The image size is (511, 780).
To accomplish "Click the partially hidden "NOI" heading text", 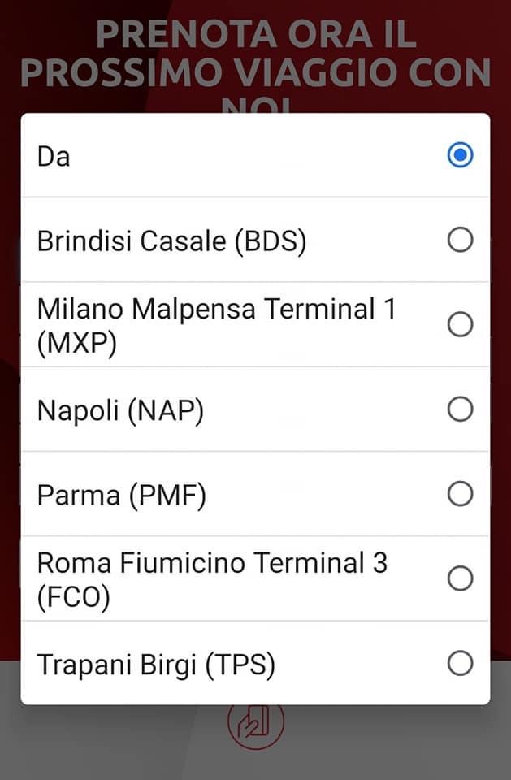I will [x=255, y=106].
